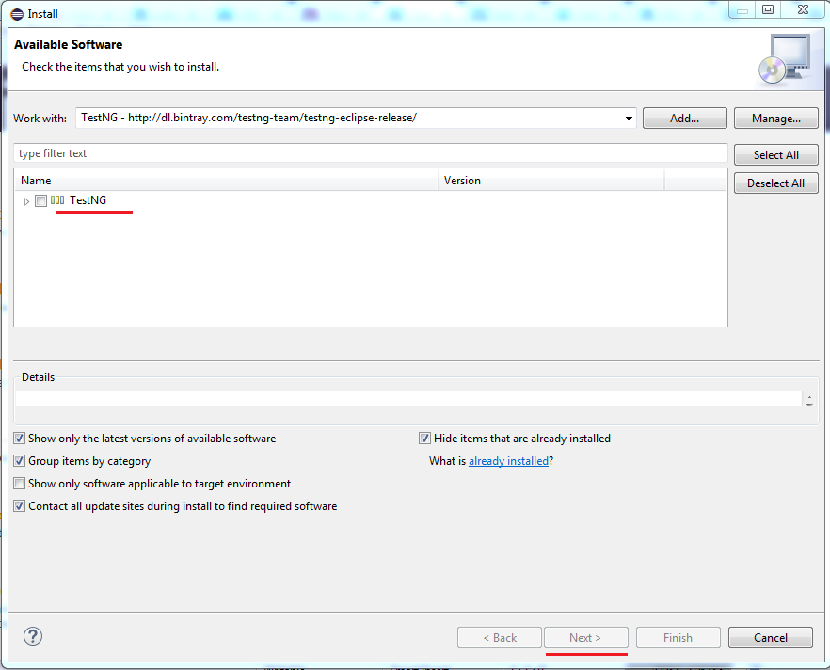This screenshot has height=670, width=830.
Task: Maximize the Install dialog window
Action: pos(768,9)
